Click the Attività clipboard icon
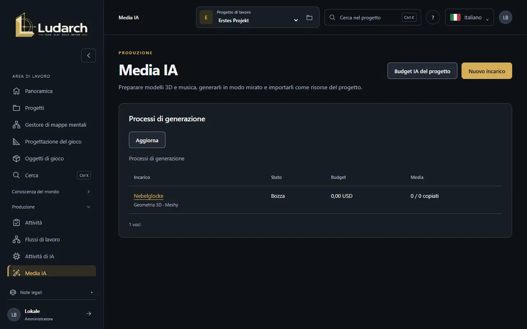This screenshot has height=329, width=527. [16, 222]
